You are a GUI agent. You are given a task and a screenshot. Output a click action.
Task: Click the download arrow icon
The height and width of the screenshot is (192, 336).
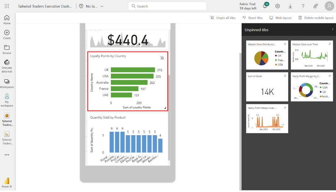(290, 6)
